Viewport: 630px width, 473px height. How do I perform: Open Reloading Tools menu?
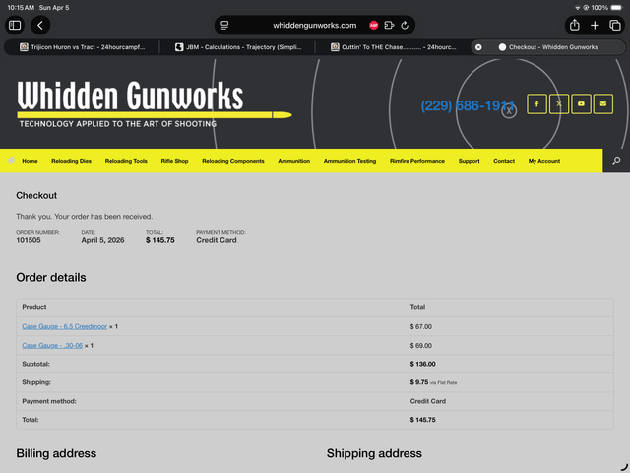[126, 161]
